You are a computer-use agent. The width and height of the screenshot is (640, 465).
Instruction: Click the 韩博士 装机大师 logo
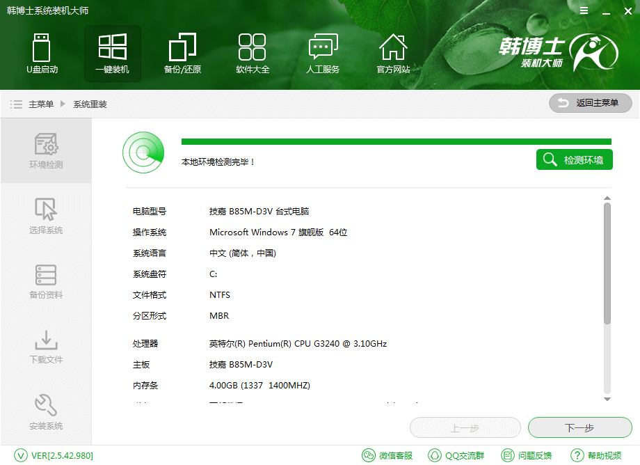[558, 52]
